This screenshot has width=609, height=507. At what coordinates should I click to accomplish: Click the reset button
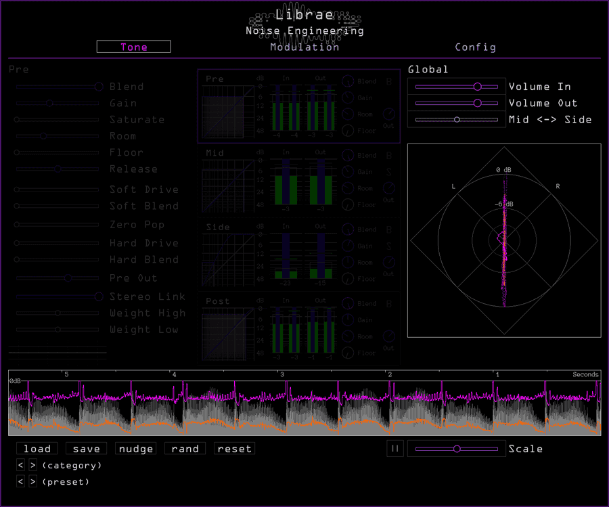pos(234,449)
